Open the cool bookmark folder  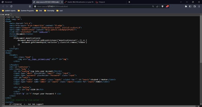(x=59, y=11)
